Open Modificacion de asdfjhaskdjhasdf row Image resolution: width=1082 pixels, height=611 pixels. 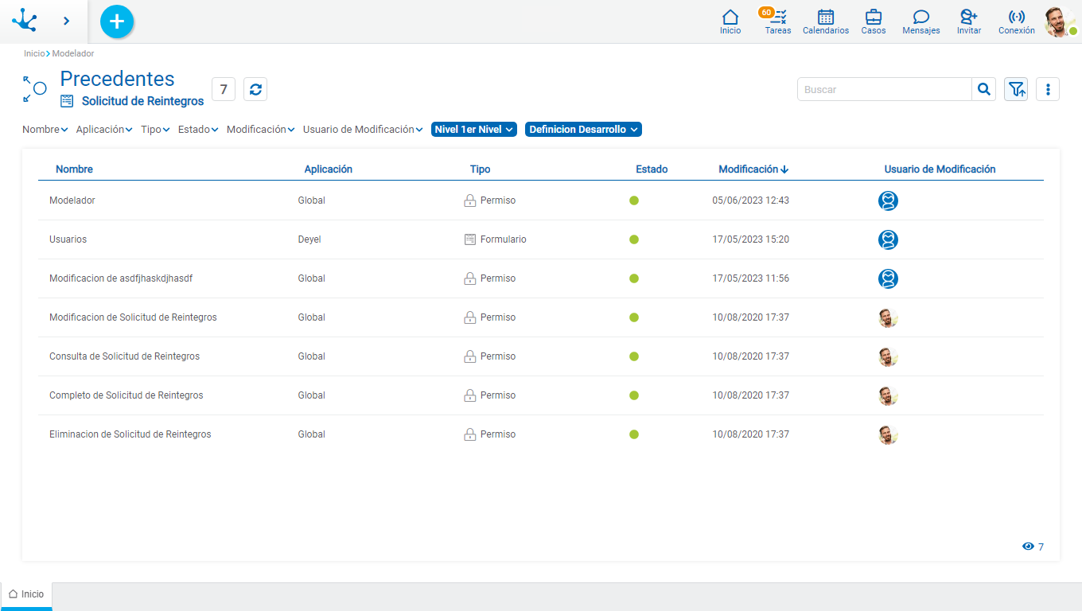tap(121, 278)
